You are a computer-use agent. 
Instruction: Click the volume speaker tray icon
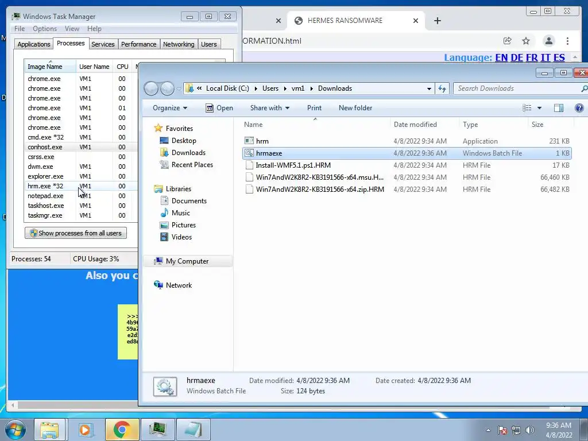coord(530,430)
